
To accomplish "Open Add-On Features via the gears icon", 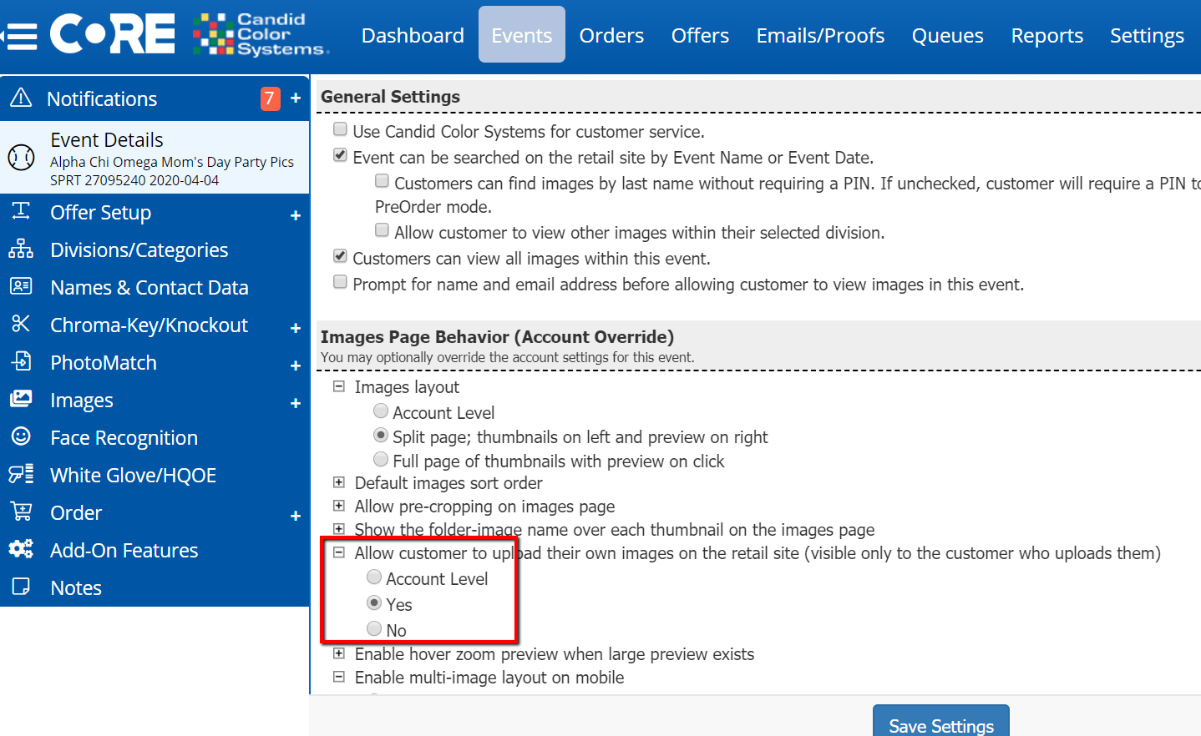I will pos(22,549).
